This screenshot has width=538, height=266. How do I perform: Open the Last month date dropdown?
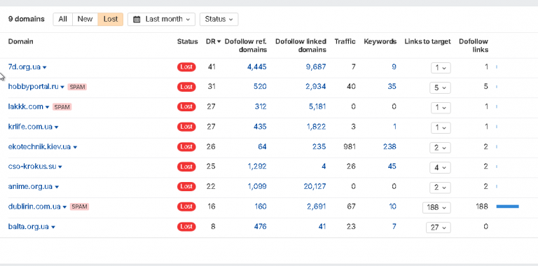coord(161,19)
